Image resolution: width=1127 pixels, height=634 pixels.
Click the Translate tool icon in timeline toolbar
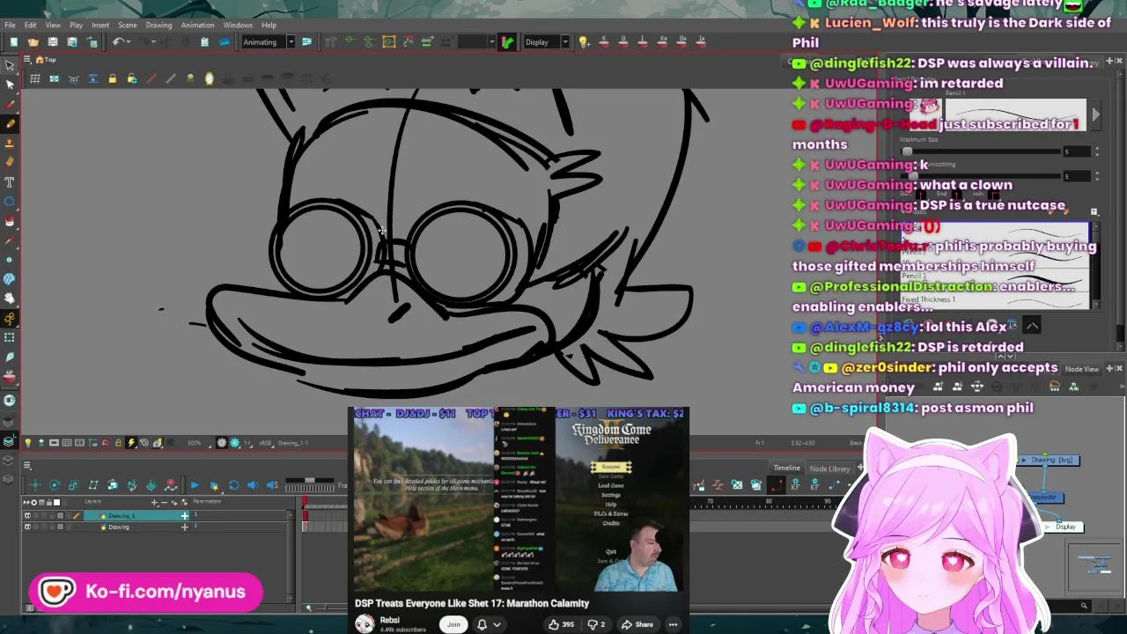click(34, 485)
